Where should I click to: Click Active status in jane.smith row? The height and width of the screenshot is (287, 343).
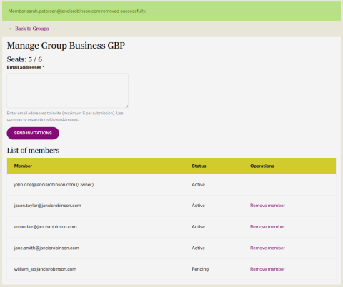[x=198, y=248]
